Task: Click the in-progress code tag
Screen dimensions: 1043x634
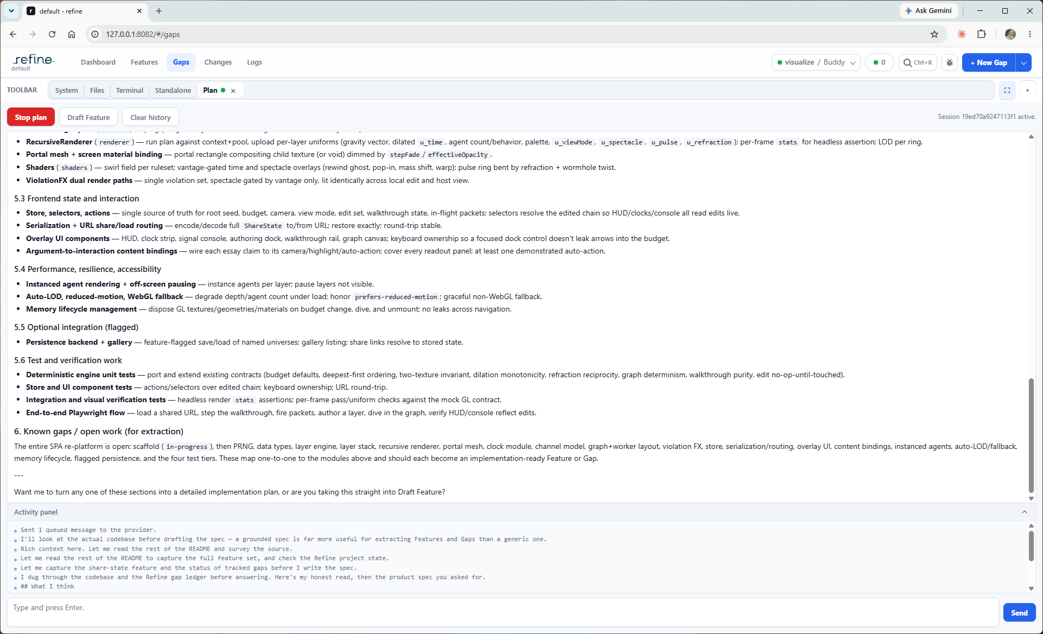Action: [187, 447]
